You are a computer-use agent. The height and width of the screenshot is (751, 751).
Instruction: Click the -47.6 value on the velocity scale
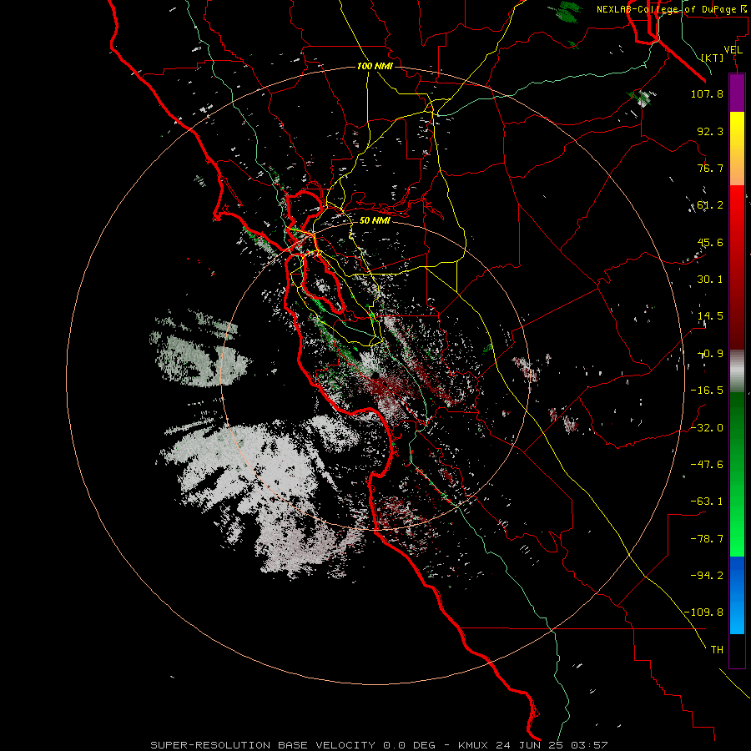707,465
